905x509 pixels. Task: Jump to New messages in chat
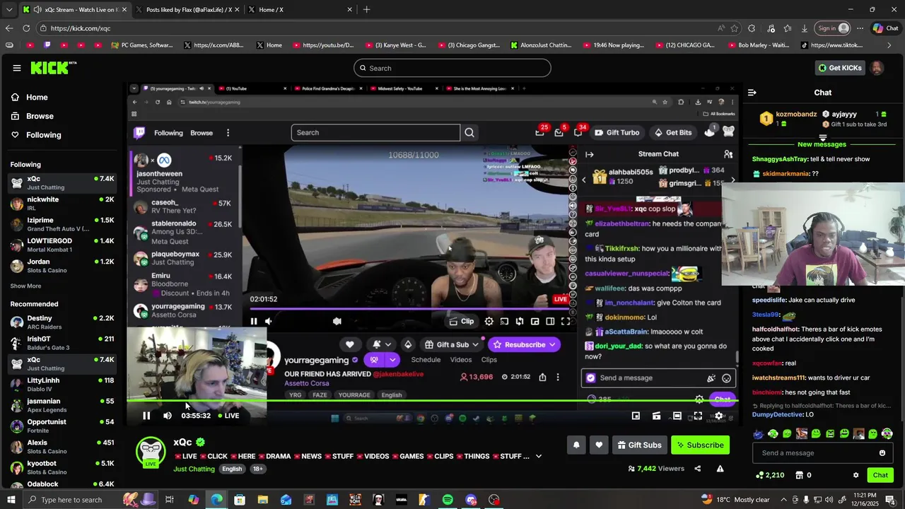(x=822, y=144)
